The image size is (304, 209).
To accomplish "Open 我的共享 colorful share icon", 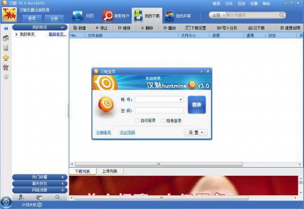I will tap(169, 16).
